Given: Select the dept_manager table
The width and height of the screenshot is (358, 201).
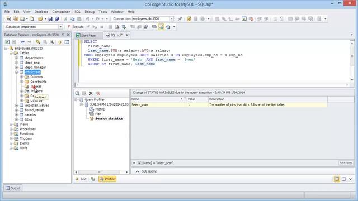Looking at the screenshot, I should 35,68.
